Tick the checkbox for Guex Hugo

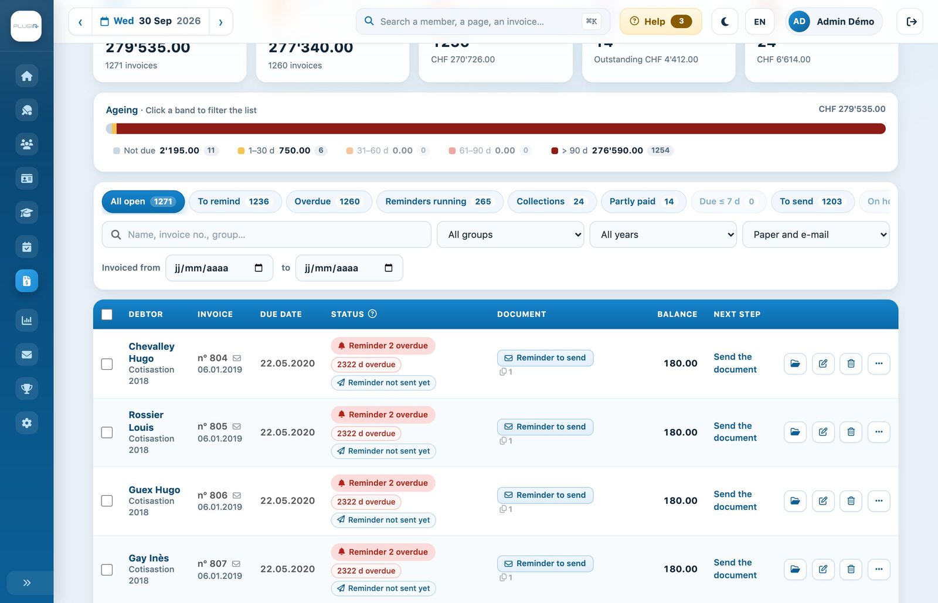[107, 501]
